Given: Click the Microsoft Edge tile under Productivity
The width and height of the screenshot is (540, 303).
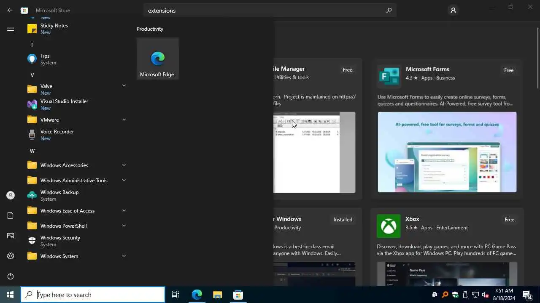Looking at the screenshot, I should 157,58.
